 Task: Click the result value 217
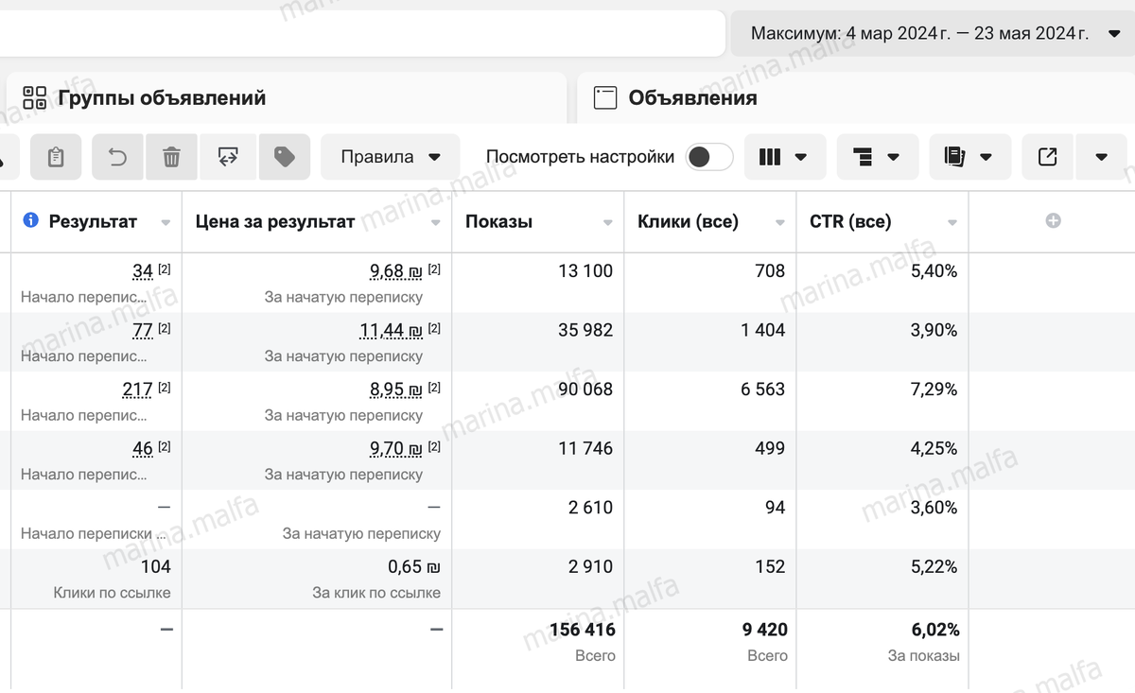(138, 390)
